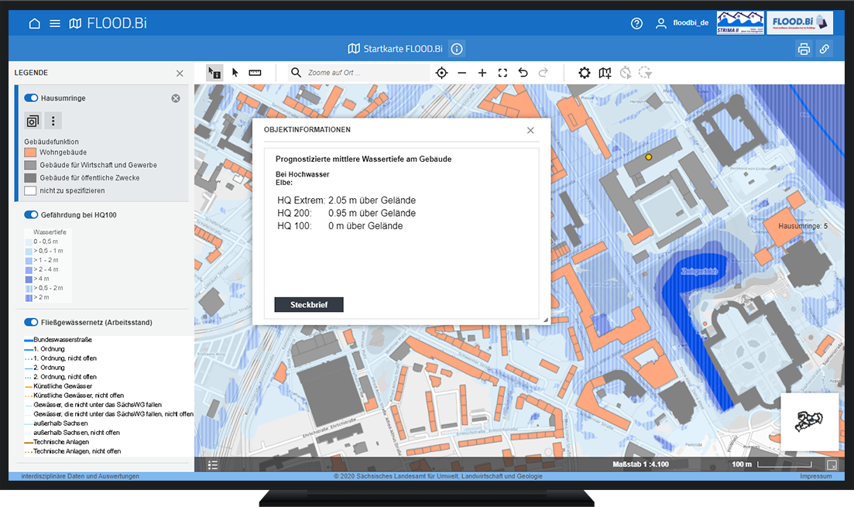Activate the object info pointer tool
854x507 pixels.
coord(214,73)
